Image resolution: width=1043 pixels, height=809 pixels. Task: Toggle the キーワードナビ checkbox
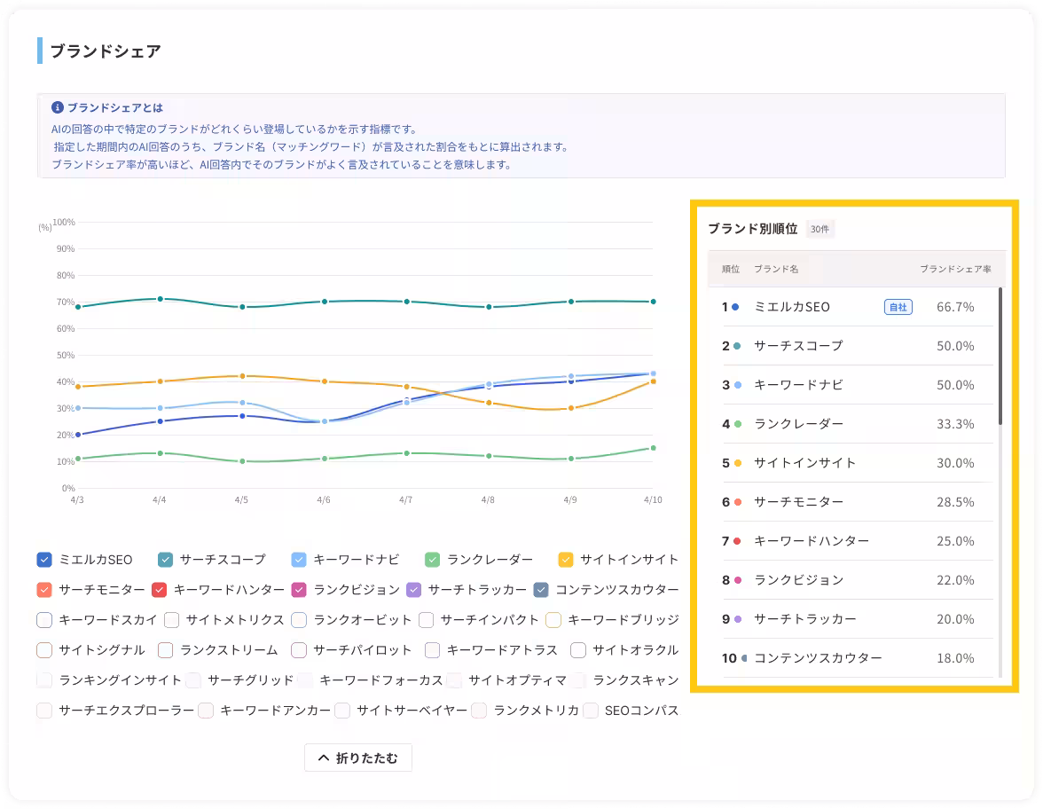(x=300, y=560)
